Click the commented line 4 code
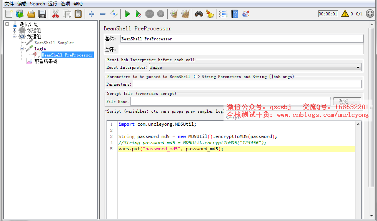The image size is (377, 221). pyautogui.click(x=192, y=143)
